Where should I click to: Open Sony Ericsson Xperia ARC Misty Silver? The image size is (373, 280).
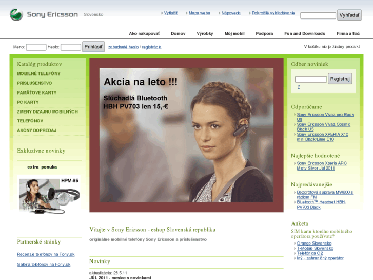pyautogui.click(x=322, y=165)
